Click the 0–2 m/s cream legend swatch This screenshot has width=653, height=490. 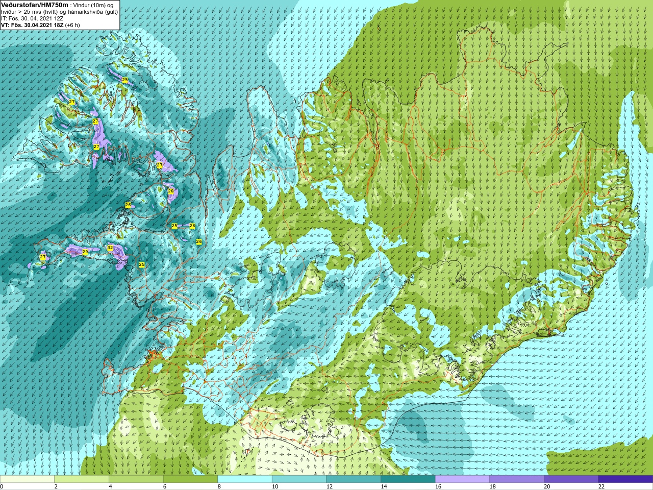27,479
